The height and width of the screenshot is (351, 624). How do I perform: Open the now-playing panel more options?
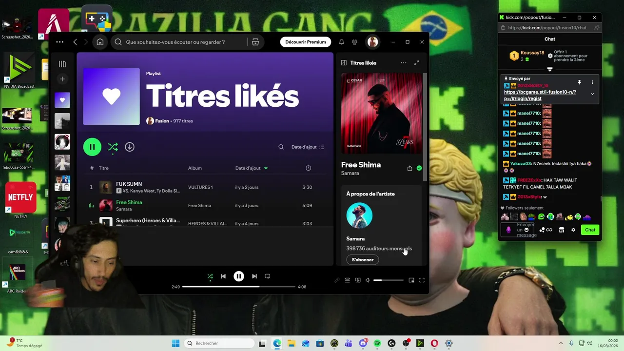coord(403,63)
